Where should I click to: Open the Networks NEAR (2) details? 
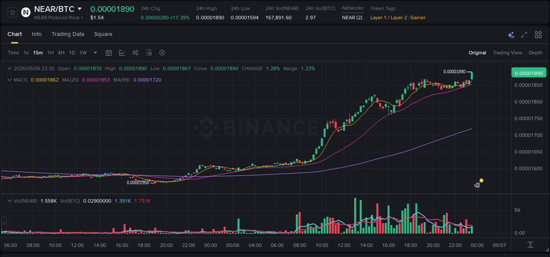[x=352, y=18]
